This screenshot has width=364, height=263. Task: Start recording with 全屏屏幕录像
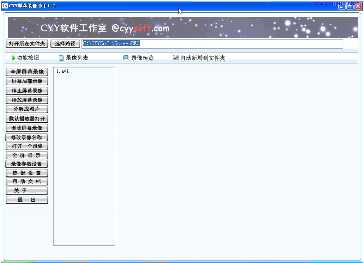[27, 72]
